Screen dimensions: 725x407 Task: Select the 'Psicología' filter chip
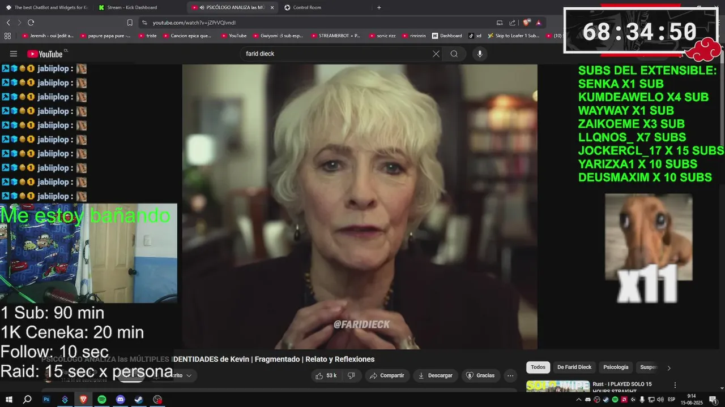point(616,367)
